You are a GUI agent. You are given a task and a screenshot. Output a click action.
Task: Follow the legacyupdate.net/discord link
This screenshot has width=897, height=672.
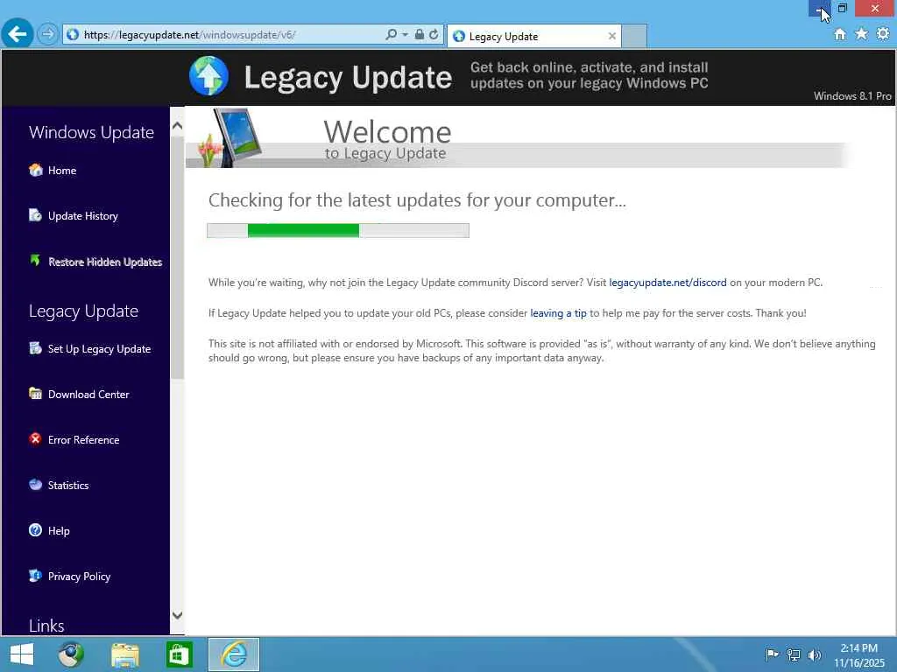point(667,283)
